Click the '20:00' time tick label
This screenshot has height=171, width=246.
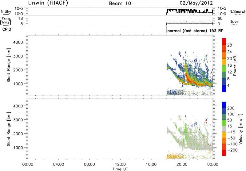182,165
